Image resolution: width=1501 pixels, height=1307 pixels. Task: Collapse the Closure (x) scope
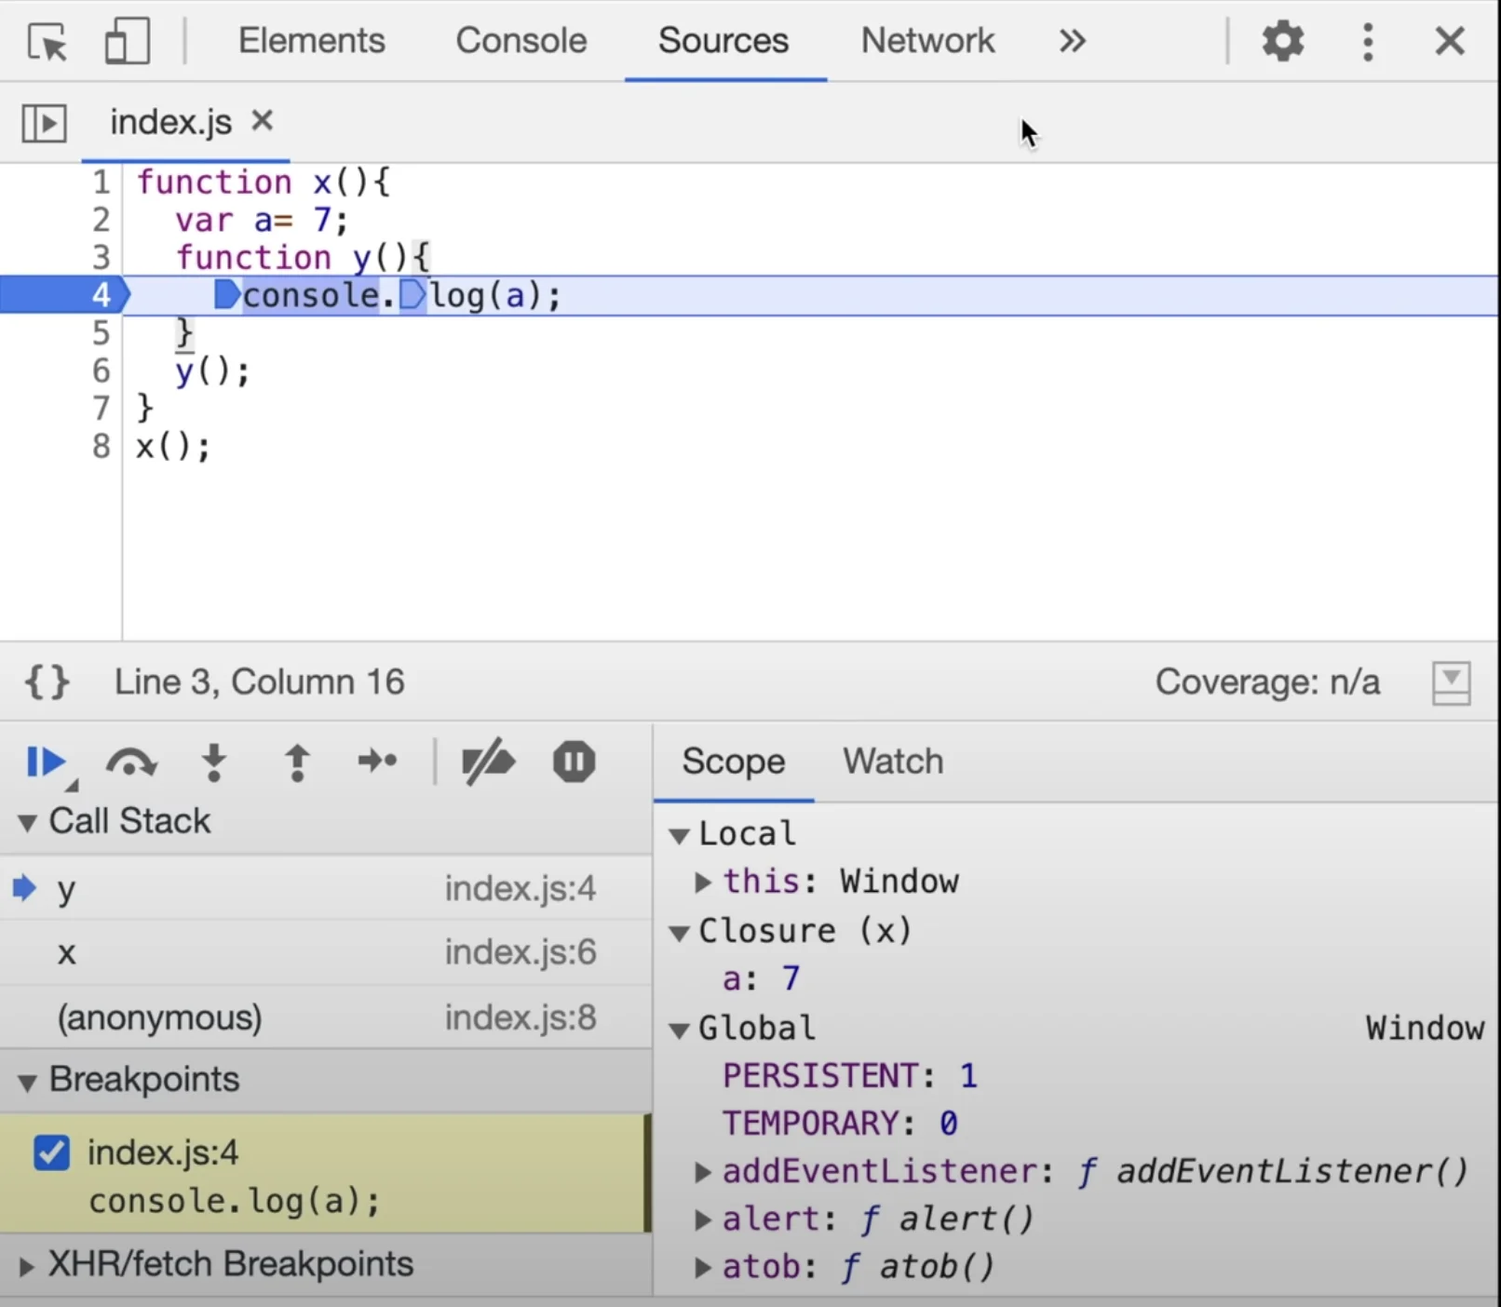pyautogui.click(x=680, y=932)
